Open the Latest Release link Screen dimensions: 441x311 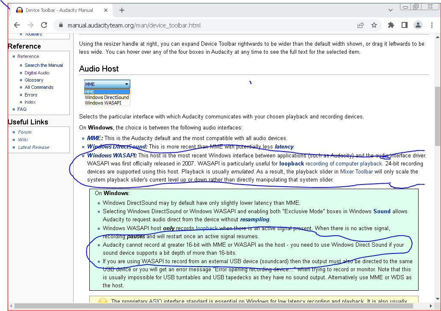pyautogui.click(x=33, y=147)
